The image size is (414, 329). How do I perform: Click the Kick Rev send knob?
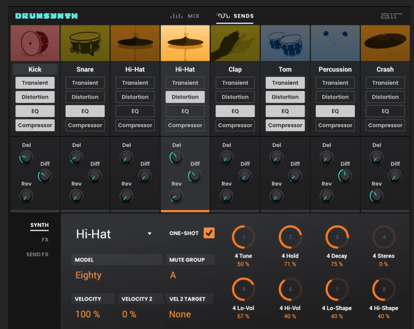(x=26, y=196)
